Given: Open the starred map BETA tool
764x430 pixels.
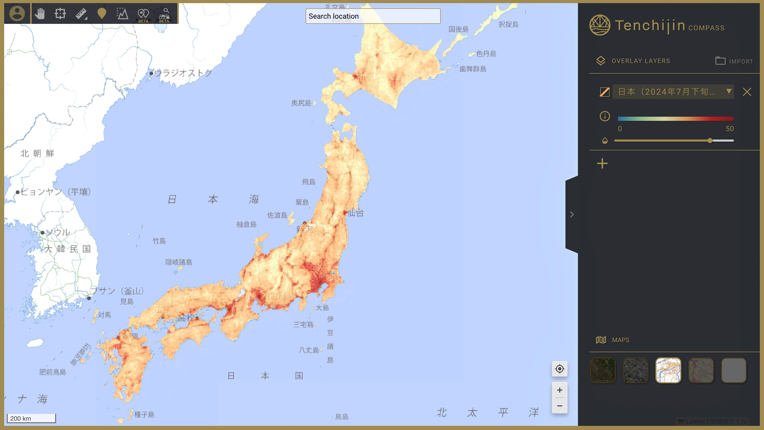Looking at the screenshot, I should click(143, 15).
